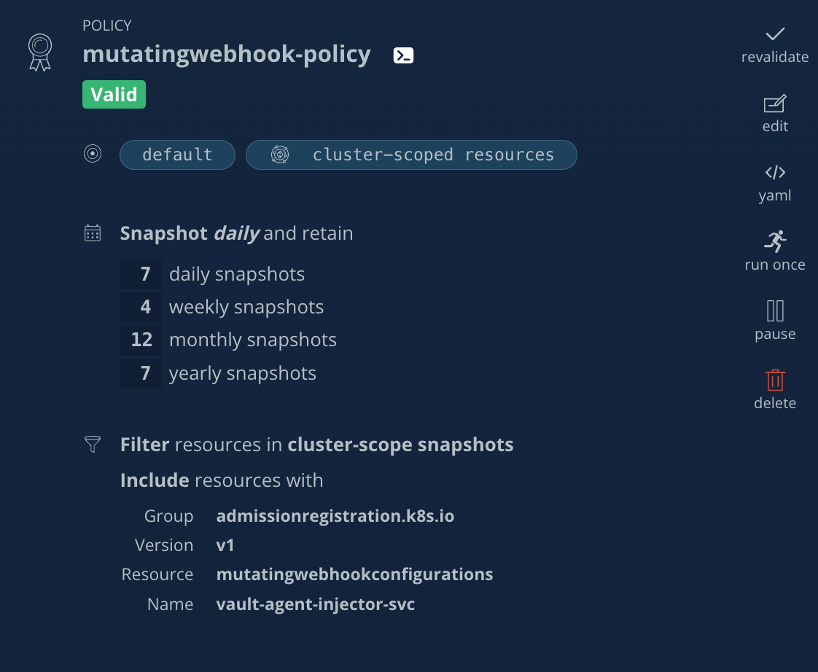The width and height of the screenshot is (818, 672).
Task: Click the mutatingwebhookconfigurations resource value
Action: pyautogui.click(x=354, y=574)
